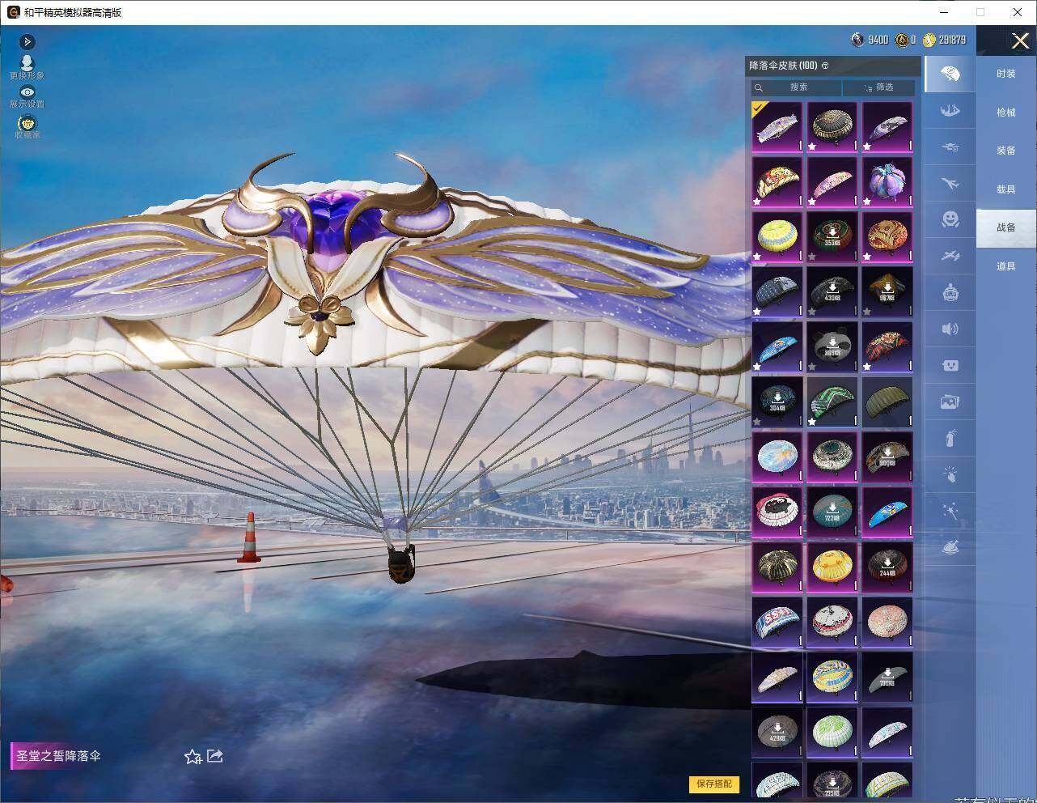Select the yellow donut-shaped parachute thumbnail
Screen dimensions: 1037x803
(777, 236)
